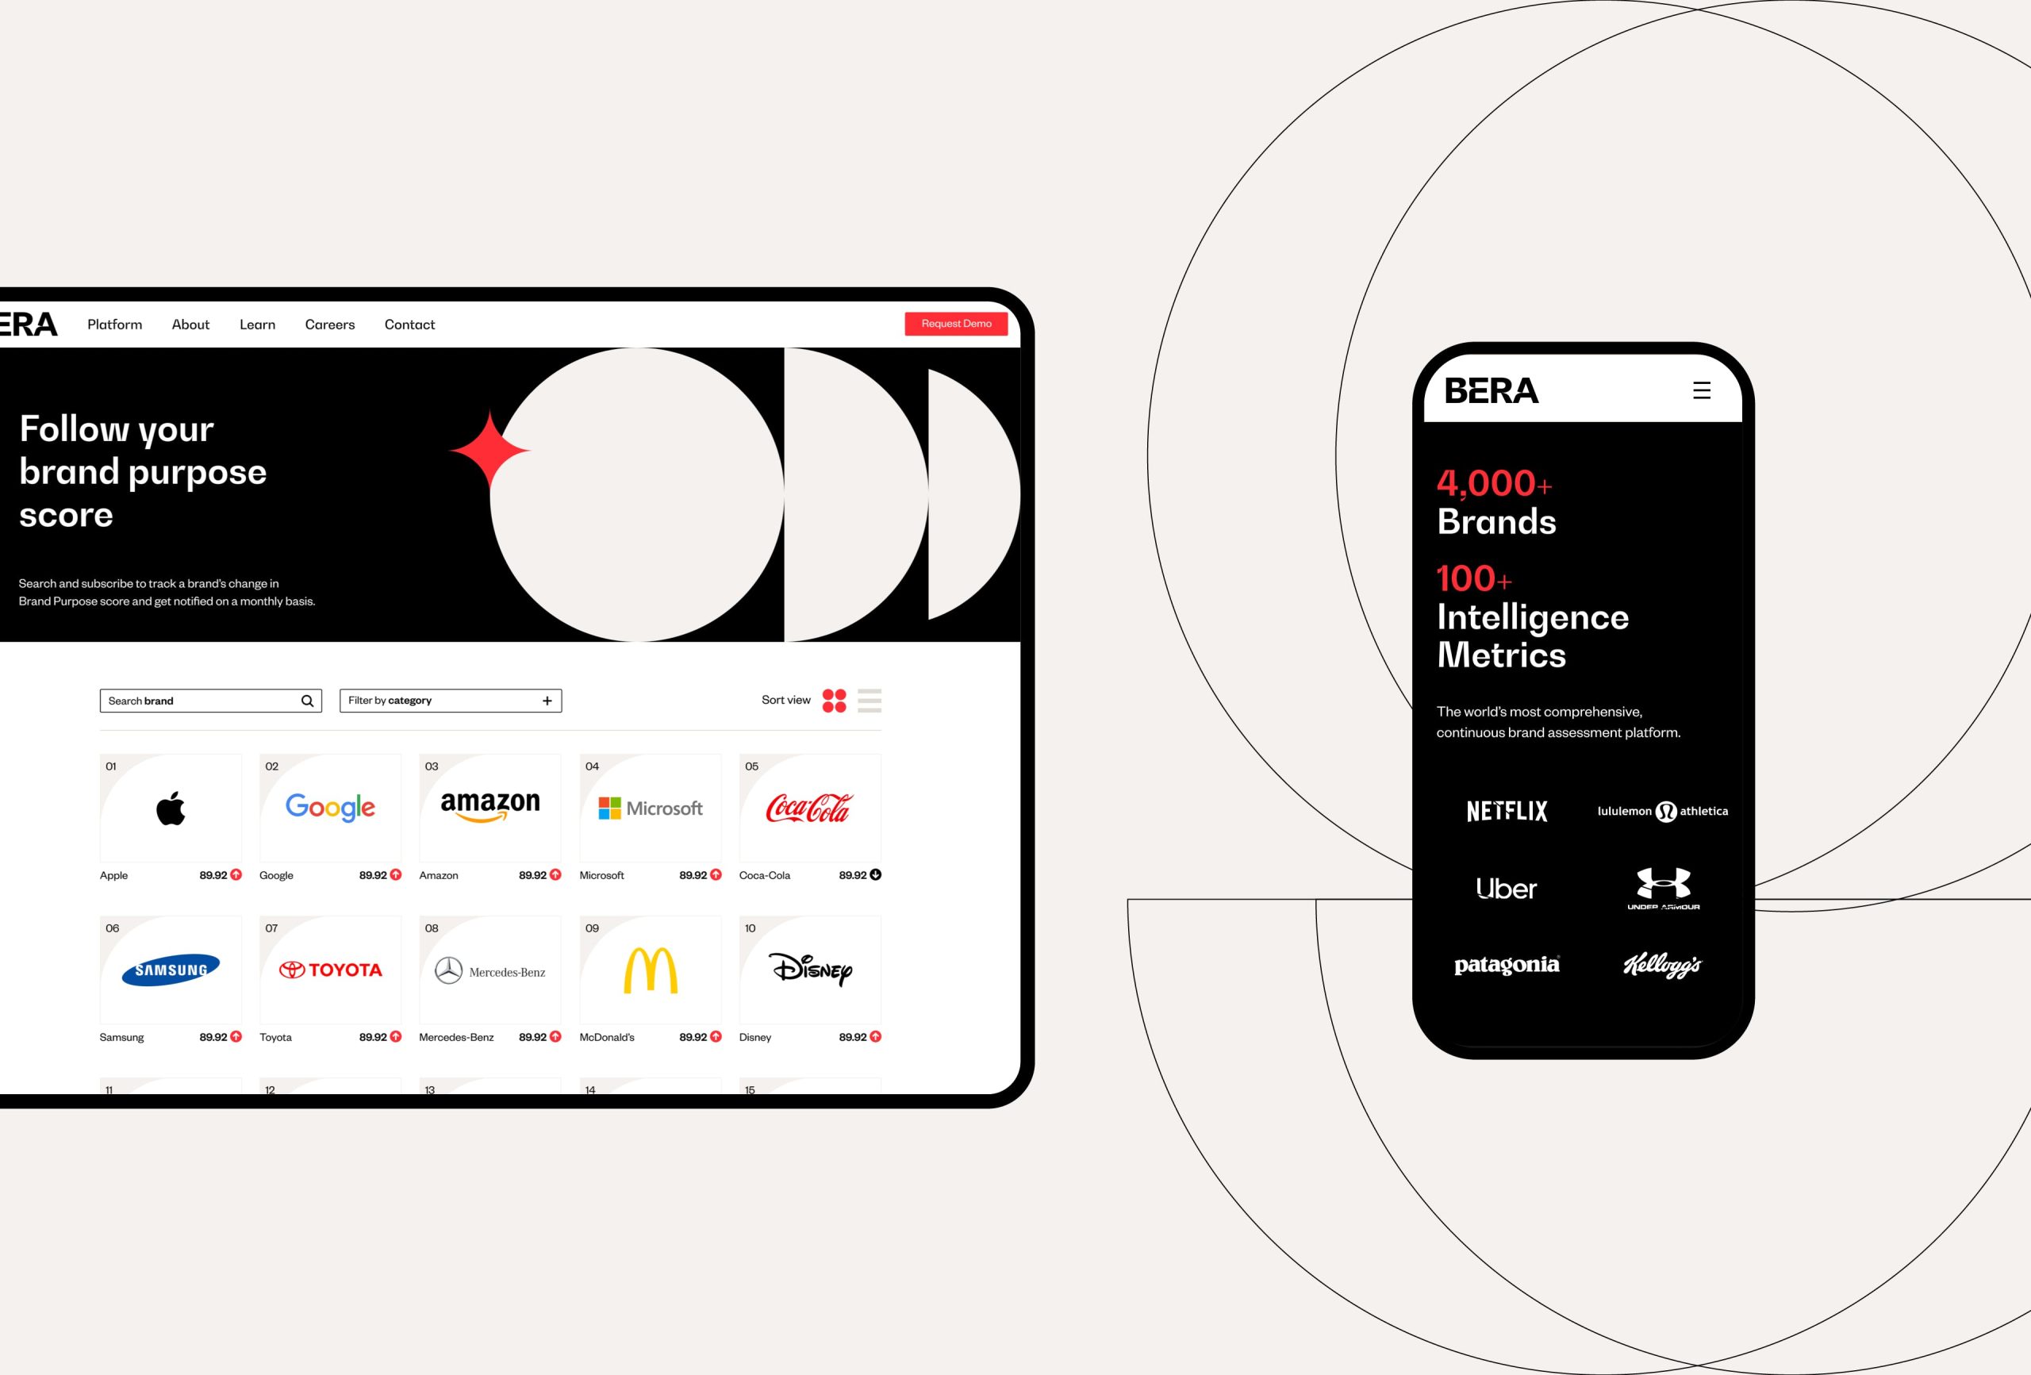The image size is (2031, 1375).
Task: Click the Apple brand logo icon
Action: pos(167,808)
